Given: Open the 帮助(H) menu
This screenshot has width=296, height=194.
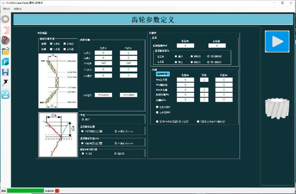Looking at the screenshot, I should tap(18, 8).
